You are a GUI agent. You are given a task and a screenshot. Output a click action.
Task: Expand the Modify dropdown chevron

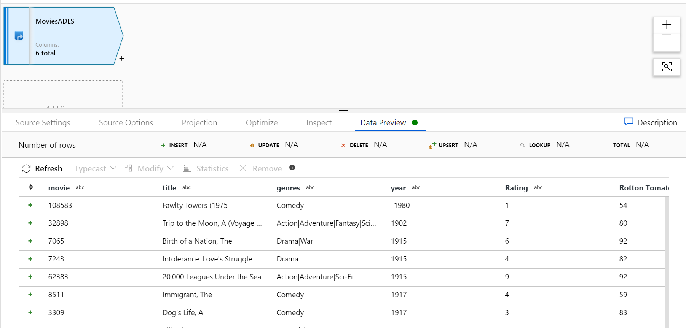point(170,168)
